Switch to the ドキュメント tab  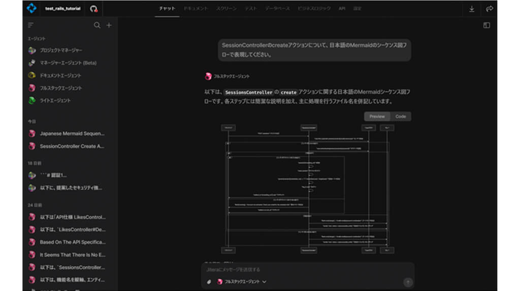pyautogui.click(x=196, y=9)
